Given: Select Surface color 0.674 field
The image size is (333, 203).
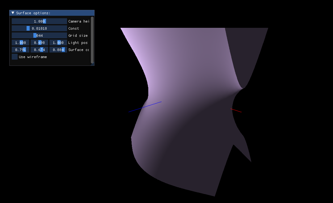Looking at the screenshot, I should click(x=39, y=50).
